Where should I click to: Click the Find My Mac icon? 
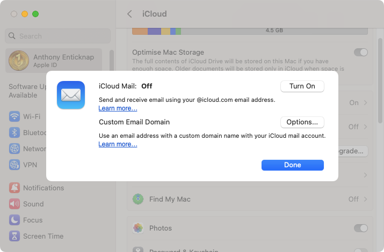tap(138, 199)
